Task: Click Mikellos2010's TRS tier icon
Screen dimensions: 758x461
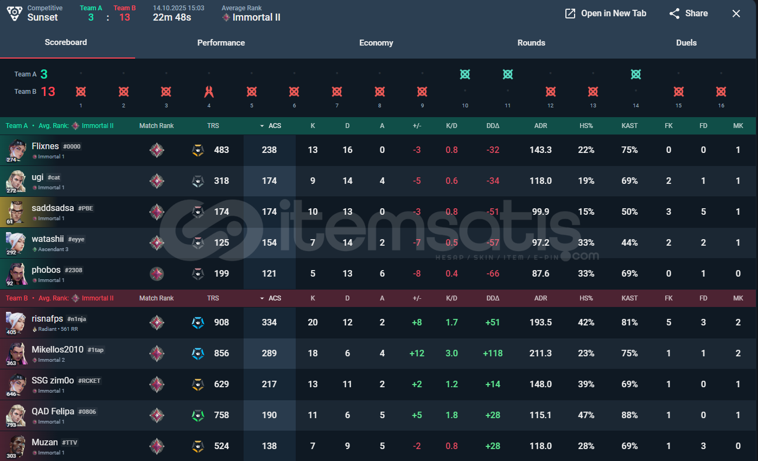Action: pyautogui.click(x=198, y=354)
